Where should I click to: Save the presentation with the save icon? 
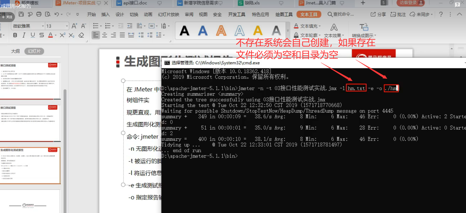(21, 14)
